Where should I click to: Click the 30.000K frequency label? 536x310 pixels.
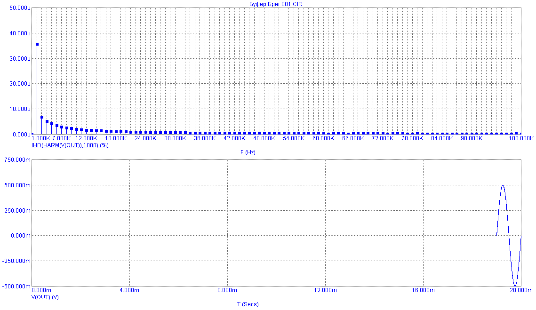coord(176,138)
